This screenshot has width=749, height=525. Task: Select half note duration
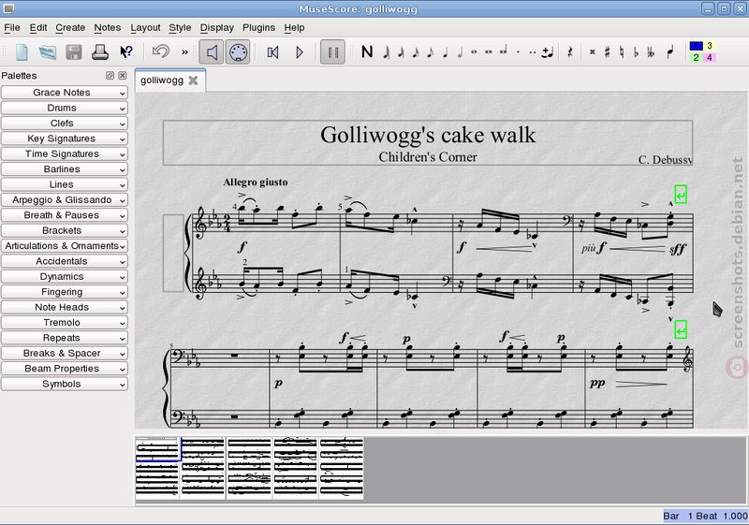pyautogui.click(x=460, y=52)
